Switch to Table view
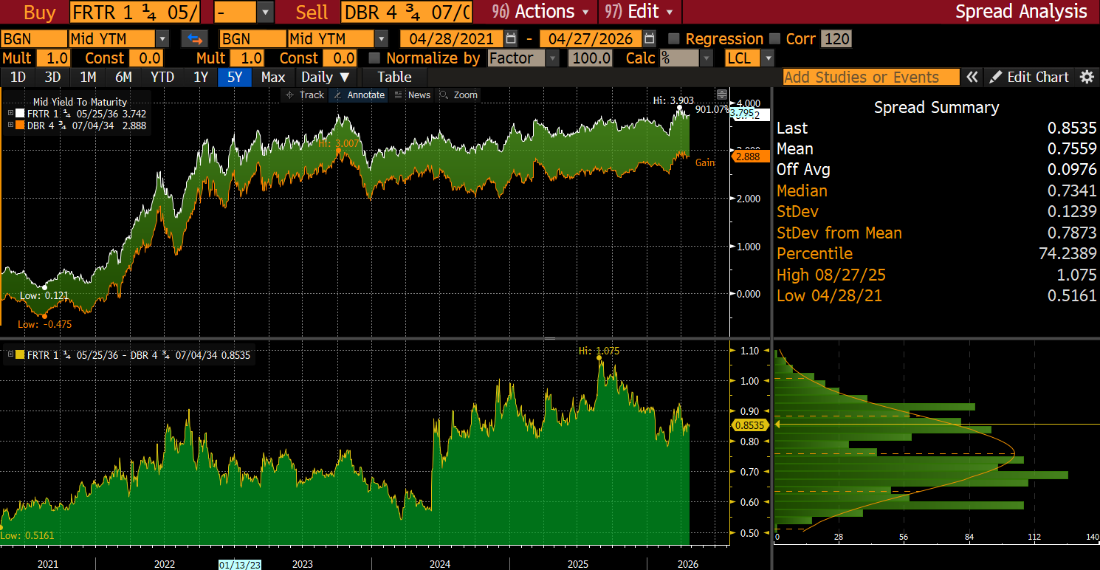Viewport: 1100px width, 570px height. coord(394,77)
